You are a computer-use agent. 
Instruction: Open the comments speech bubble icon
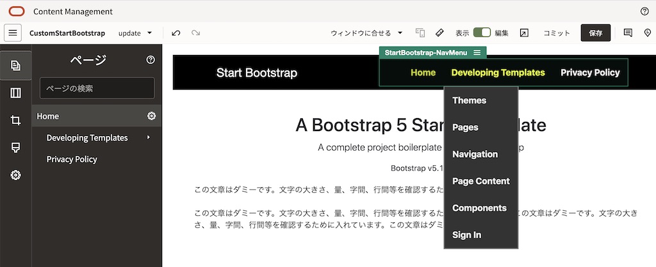[628, 33]
